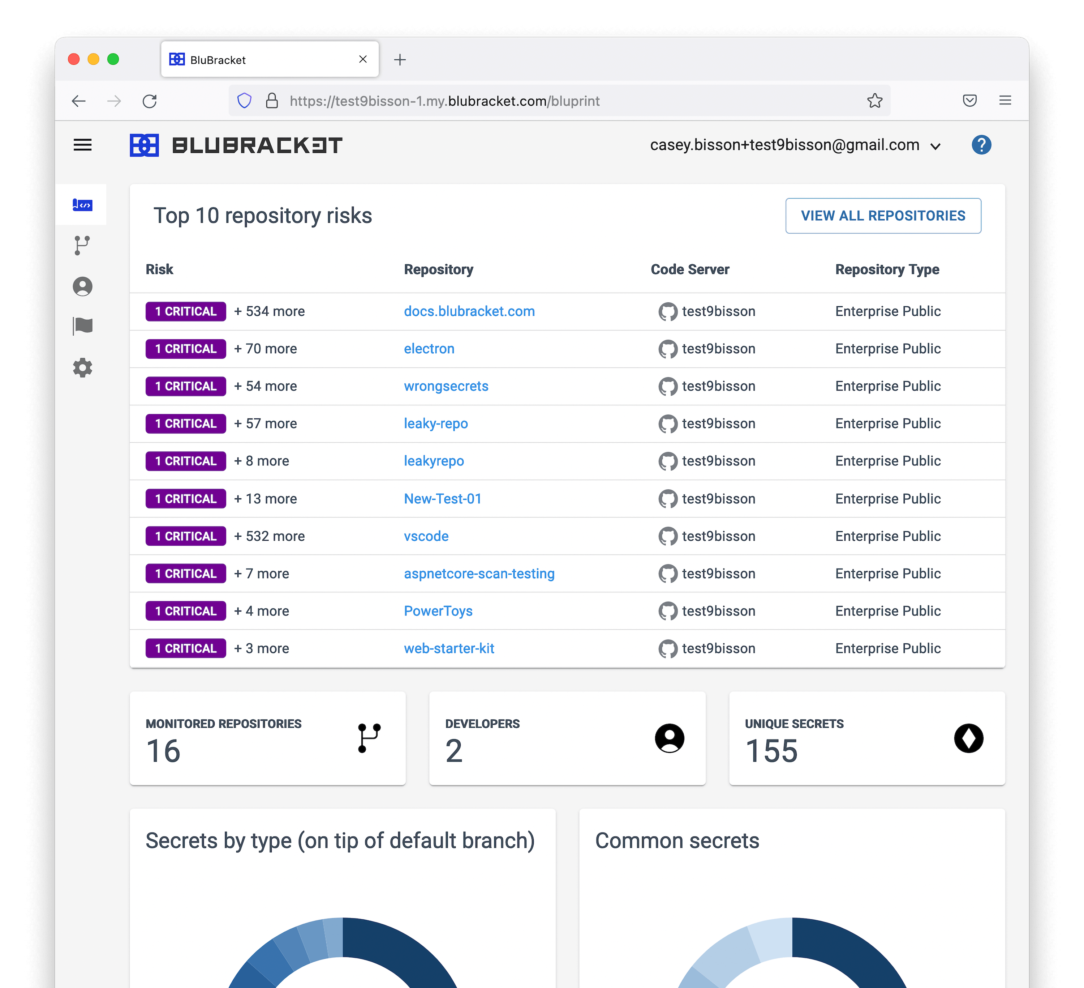This screenshot has width=1084, height=988.
Task: Click the Code Server column header
Action: tap(690, 269)
